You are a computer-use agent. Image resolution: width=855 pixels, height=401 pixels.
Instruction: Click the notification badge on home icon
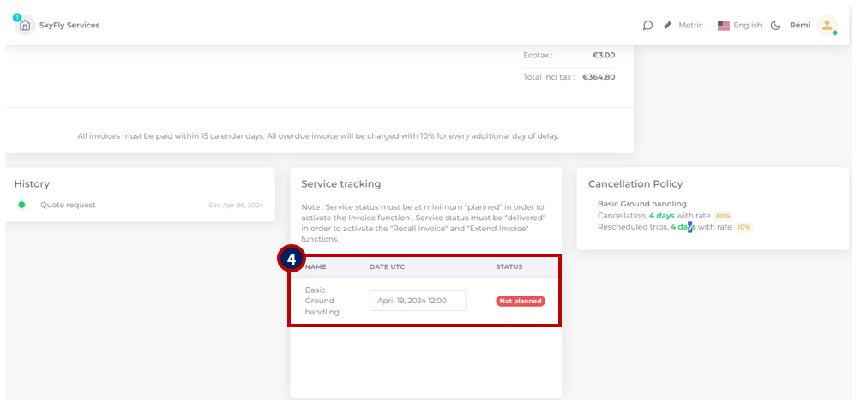(17, 17)
